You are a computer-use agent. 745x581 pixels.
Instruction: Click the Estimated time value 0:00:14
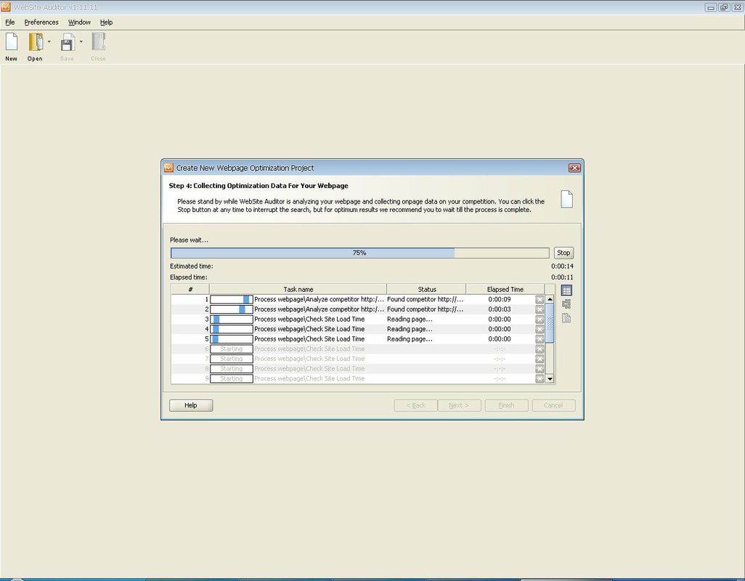(x=562, y=267)
